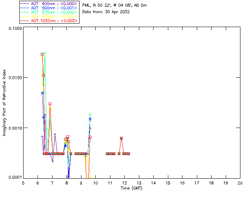Click the 0.0100 y-axis label
Viewport: 247px width, 198px height.
click(x=15, y=78)
